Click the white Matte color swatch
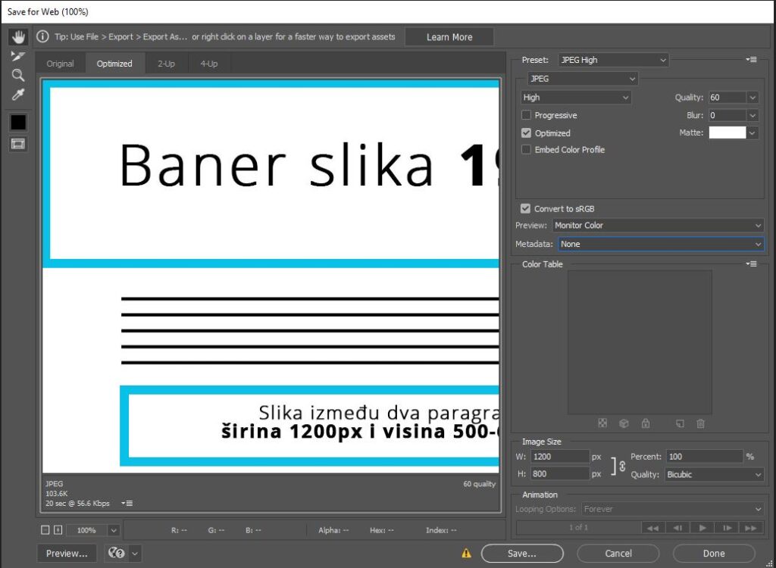This screenshot has width=776, height=568. click(x=727, y=133)
